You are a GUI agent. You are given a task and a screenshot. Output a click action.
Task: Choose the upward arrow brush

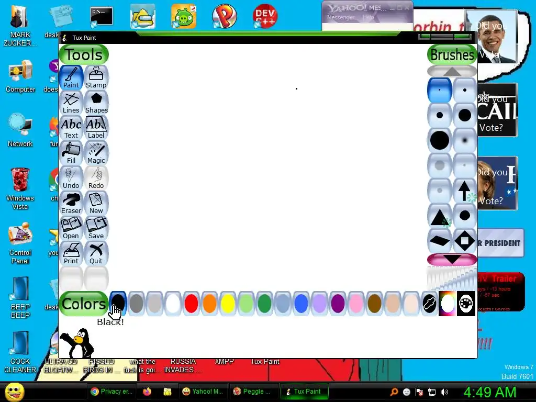[x=465, y=191]
